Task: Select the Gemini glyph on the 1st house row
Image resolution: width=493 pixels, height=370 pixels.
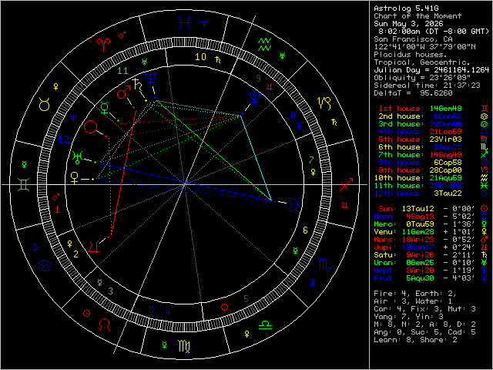Action: 485,108
